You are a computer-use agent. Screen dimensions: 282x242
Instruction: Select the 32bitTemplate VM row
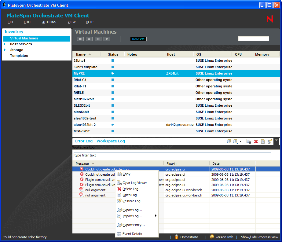point(176,67)
